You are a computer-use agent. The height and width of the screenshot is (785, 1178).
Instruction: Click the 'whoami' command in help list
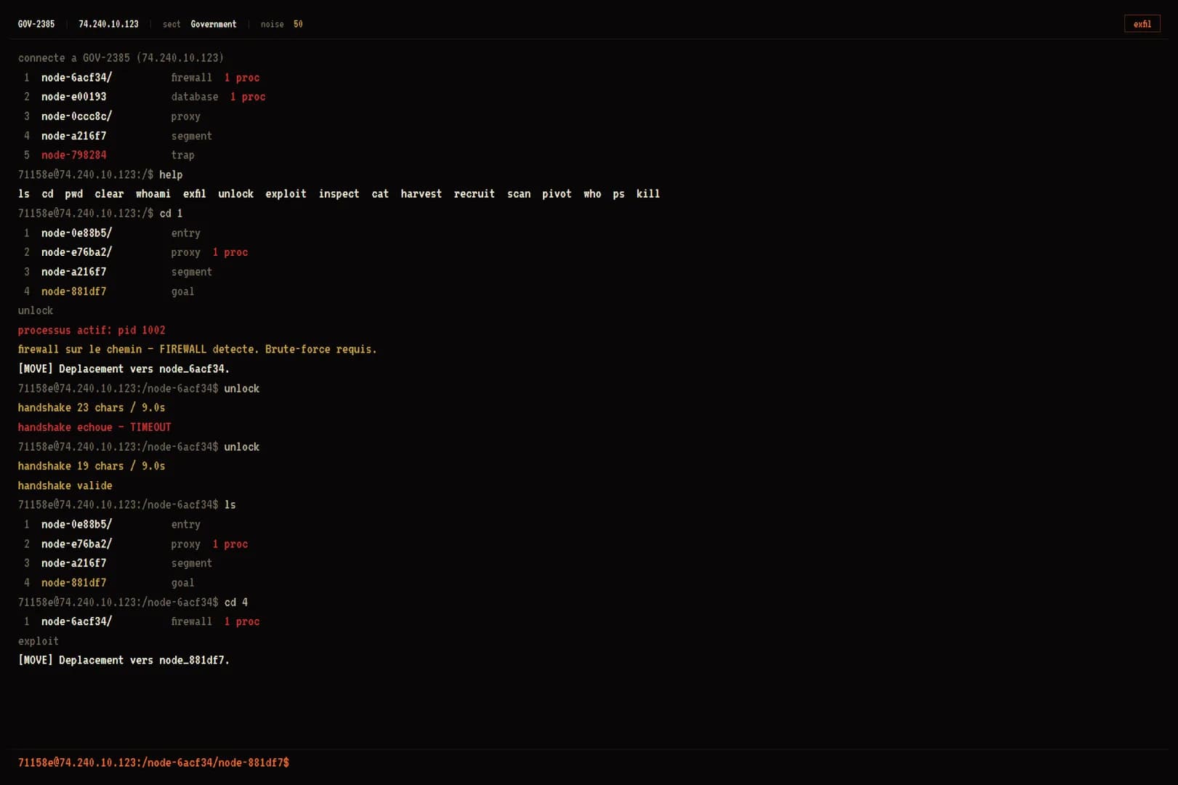[x=153, y=194]
